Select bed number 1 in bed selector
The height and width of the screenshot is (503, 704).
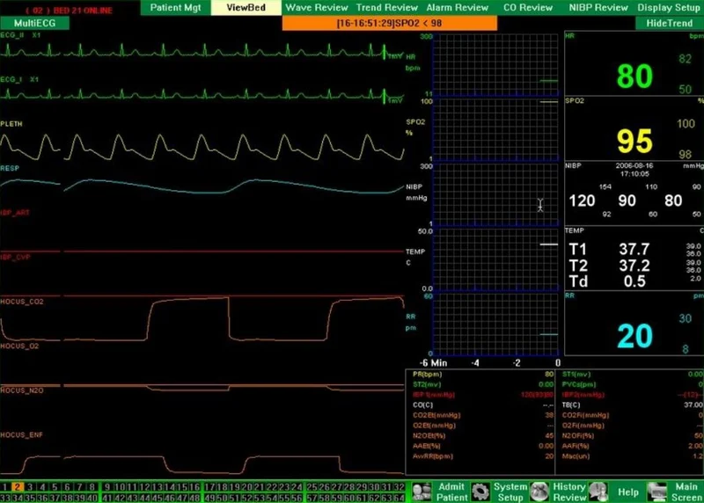click(x=4, y=487)
